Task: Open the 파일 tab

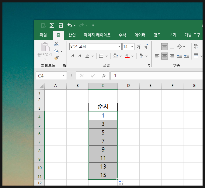Action: click(43, 35)
